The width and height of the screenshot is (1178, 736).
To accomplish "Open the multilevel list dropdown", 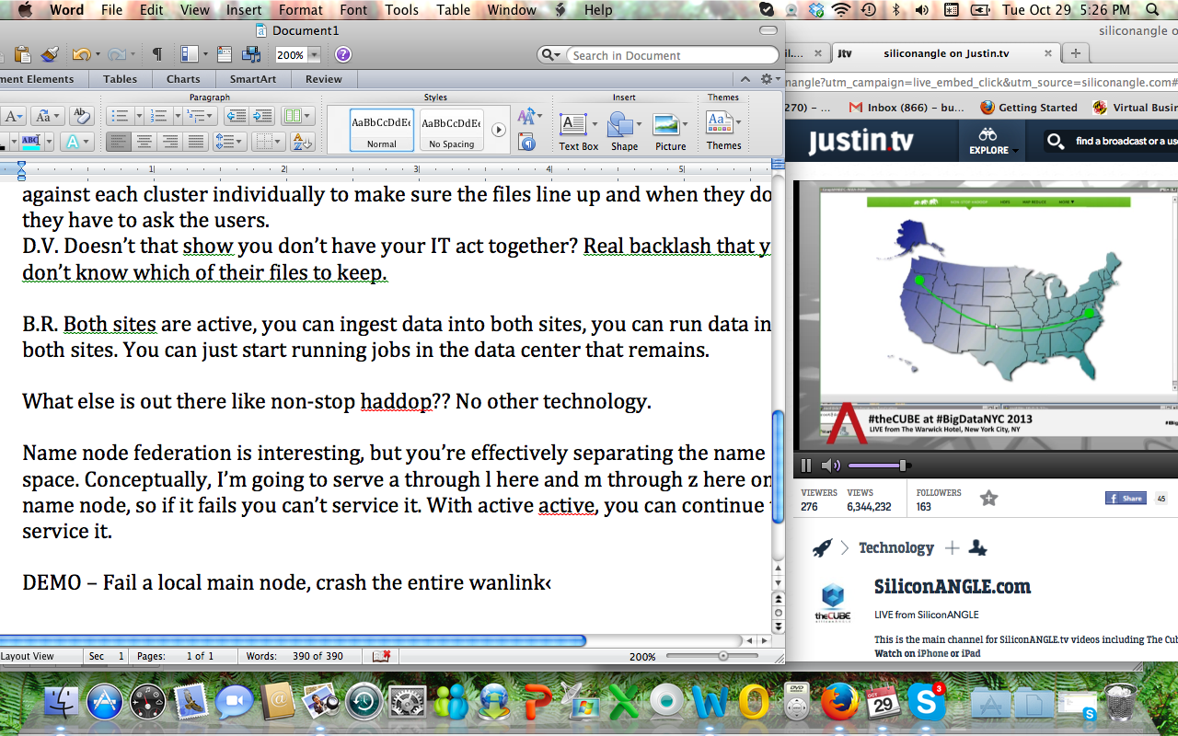I will [x=199, y=116].
